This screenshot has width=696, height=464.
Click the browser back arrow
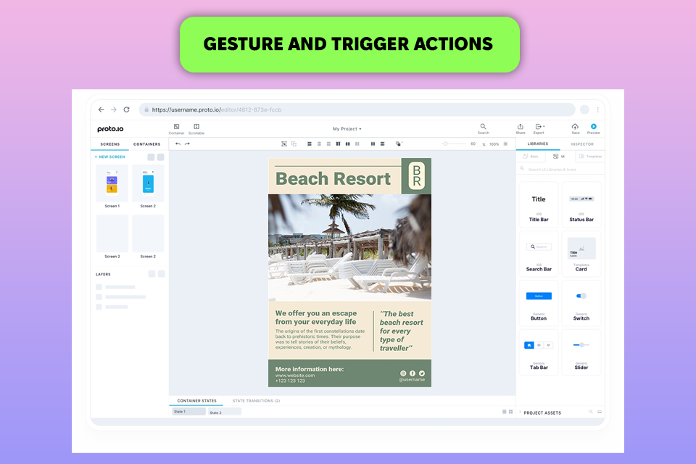tap(101, 109)
